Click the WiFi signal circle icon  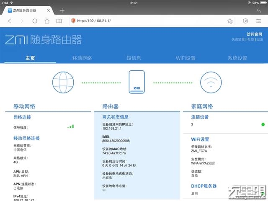point(210,82)
